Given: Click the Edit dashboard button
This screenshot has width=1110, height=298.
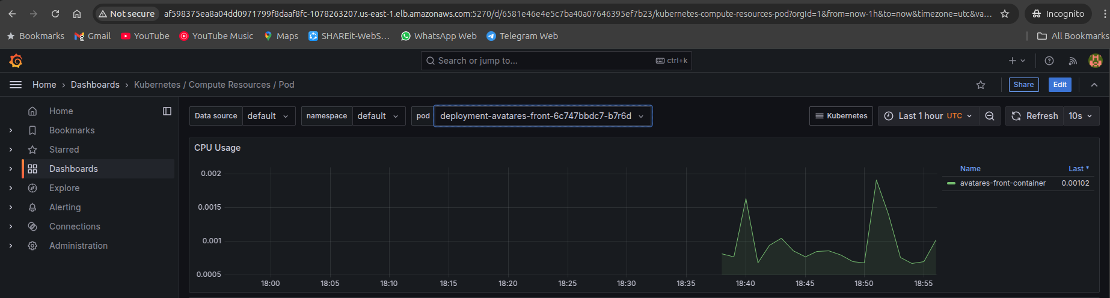Looking at the screenshot, I should 1059,85.
